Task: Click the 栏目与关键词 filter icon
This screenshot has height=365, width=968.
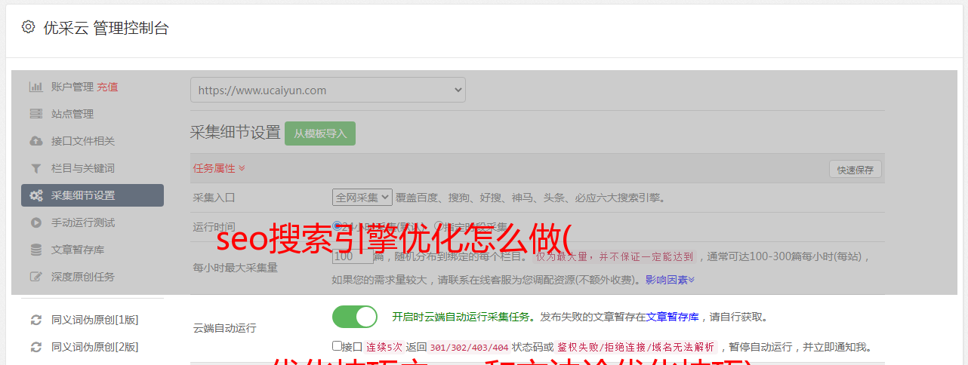Action: (35, 168)
